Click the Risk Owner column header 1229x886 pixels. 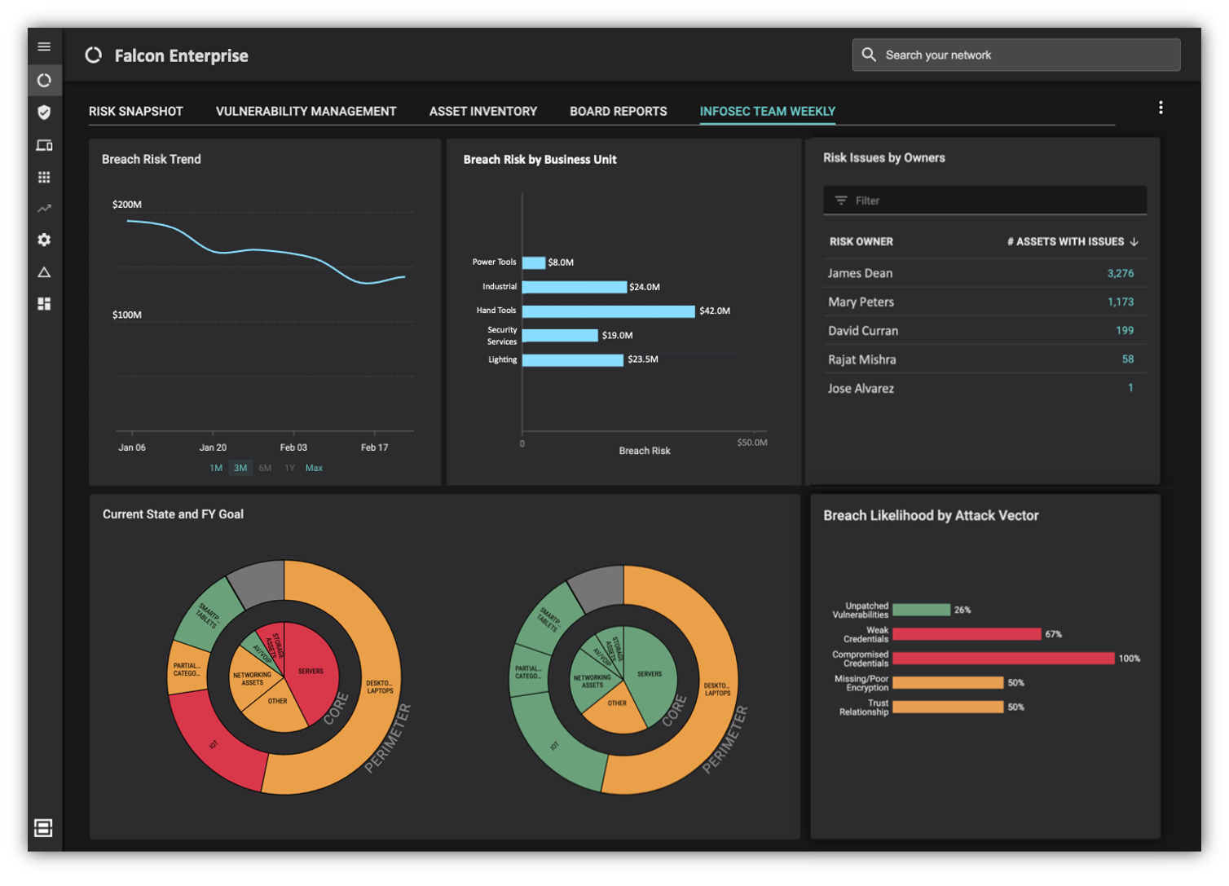pos(861,242)
